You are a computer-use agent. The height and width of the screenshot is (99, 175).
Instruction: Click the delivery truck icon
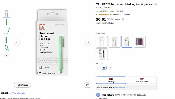tap(111, 79)
